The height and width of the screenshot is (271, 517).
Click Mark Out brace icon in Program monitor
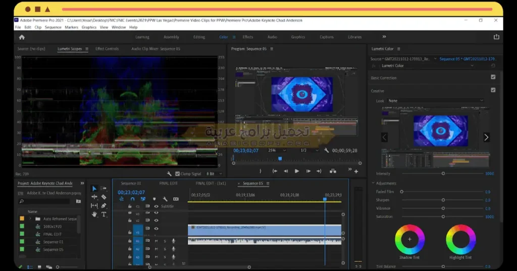[261, 171]
